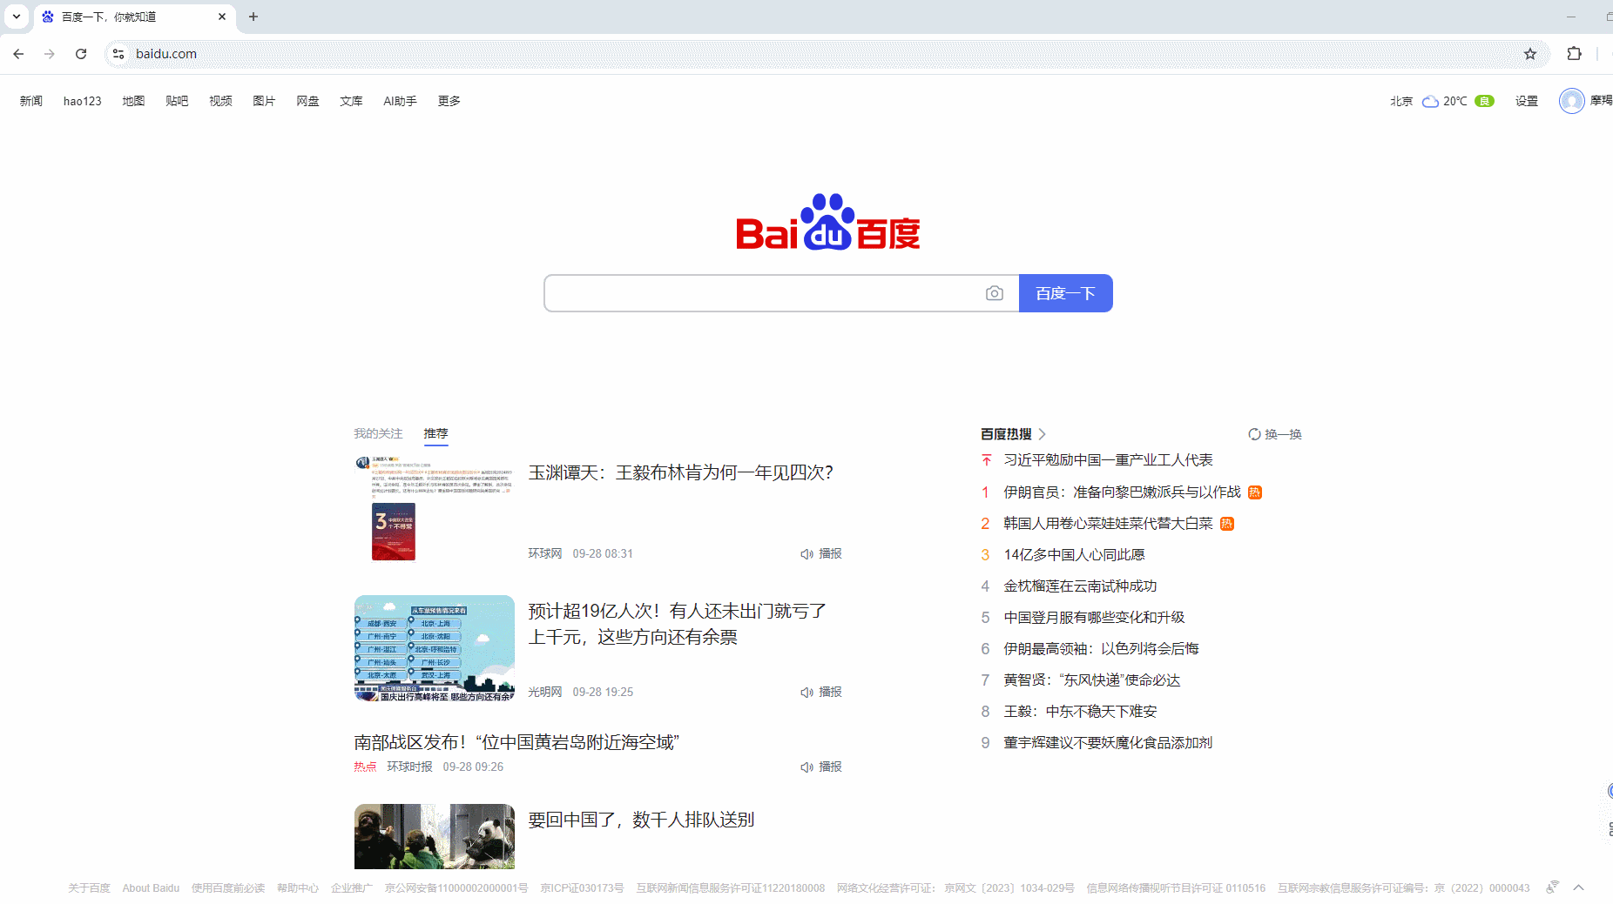The height and width of the screenshot is (904, 1613).
Task: Open a new browser tab
Action: 253,17
